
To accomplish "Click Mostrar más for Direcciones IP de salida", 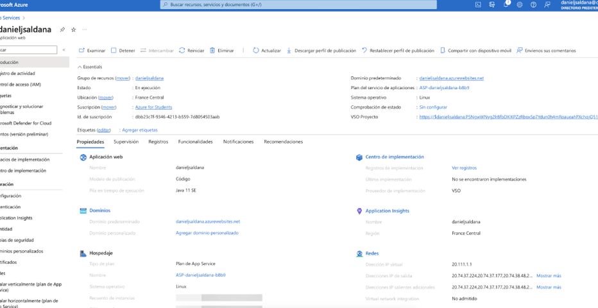I will pyautogui.click(x=549, y=276).
